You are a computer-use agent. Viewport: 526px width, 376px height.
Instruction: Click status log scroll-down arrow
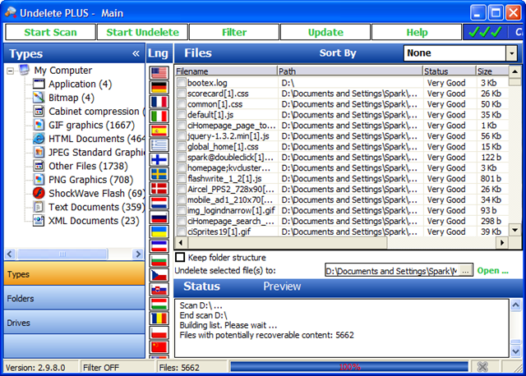tap(515, 351)
